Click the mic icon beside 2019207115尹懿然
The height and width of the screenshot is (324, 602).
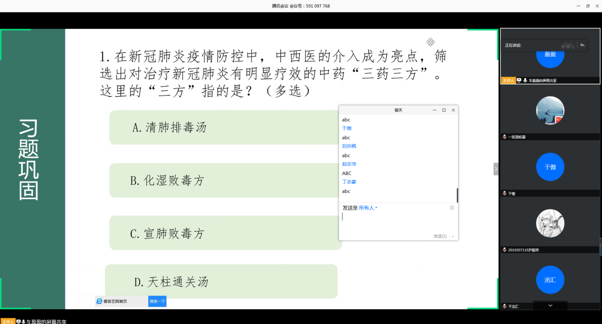click(505, 250)
